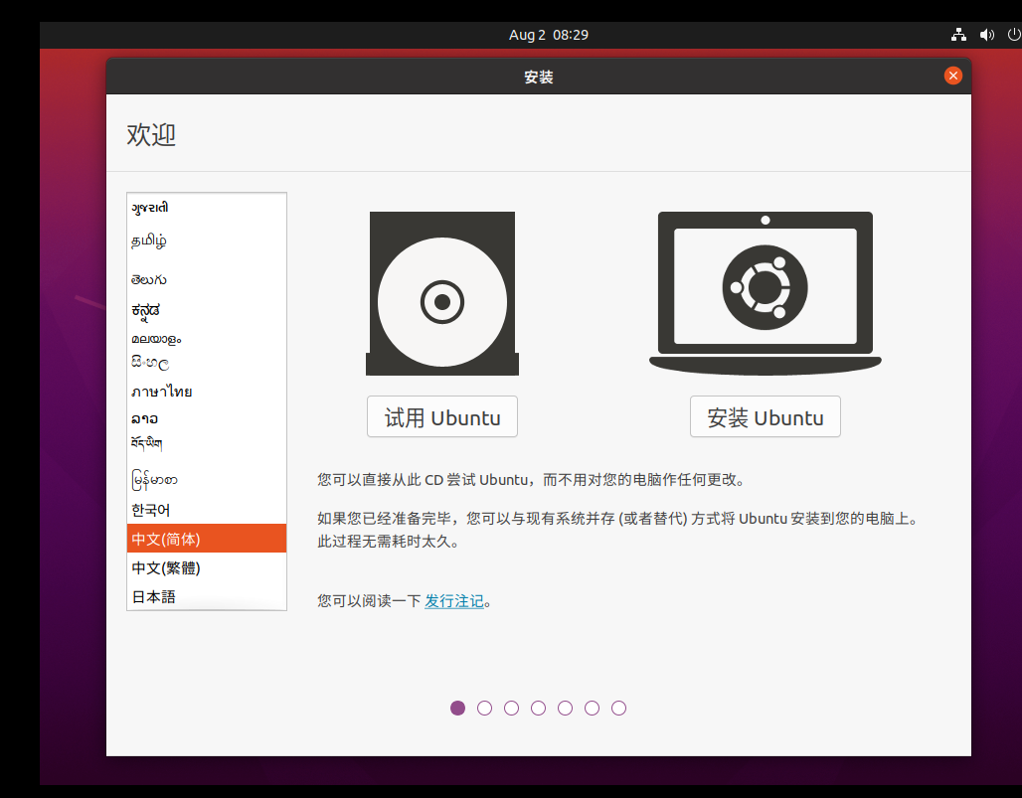Select ಕನ್ನಡ in the language list

pyautogui.click(x=207, y=311)
